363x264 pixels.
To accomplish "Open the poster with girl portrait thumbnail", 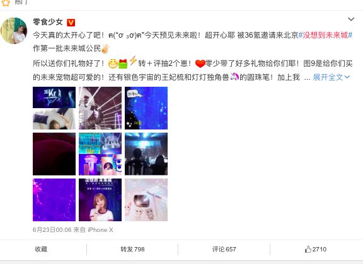I will pos(100,200).
